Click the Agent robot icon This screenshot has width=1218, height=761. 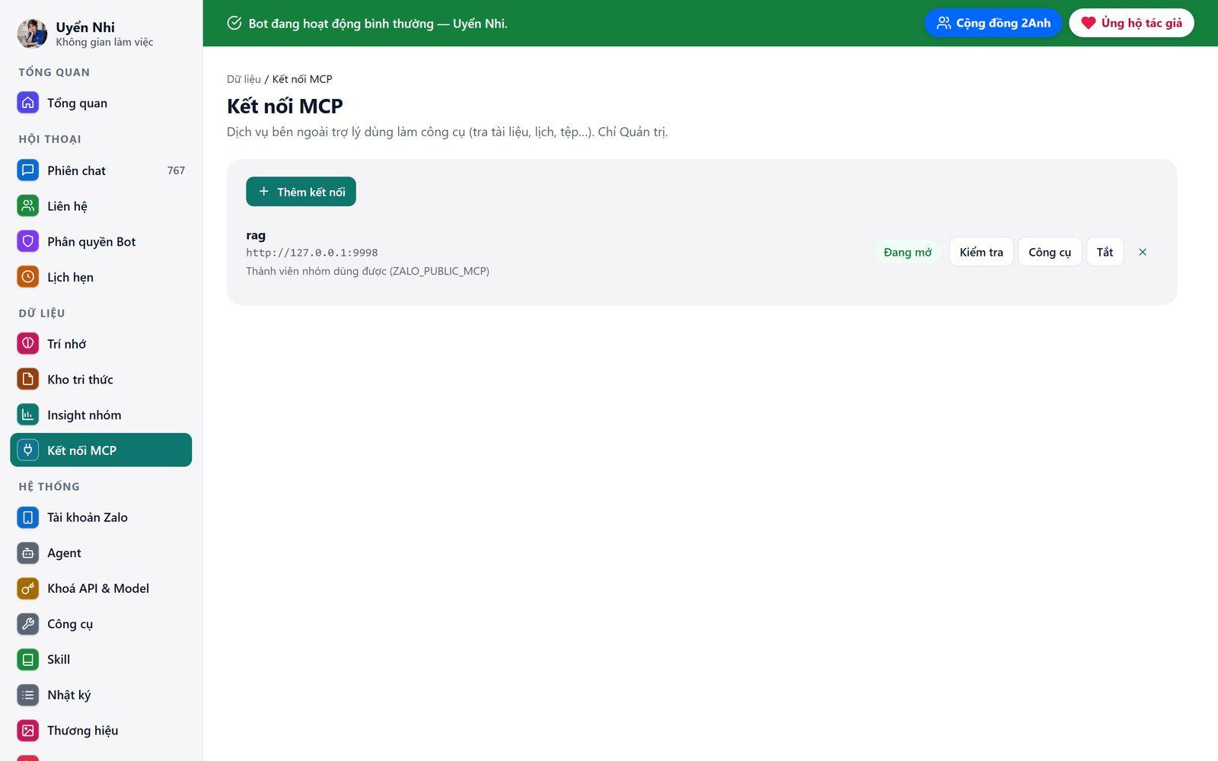click(28, 553)
